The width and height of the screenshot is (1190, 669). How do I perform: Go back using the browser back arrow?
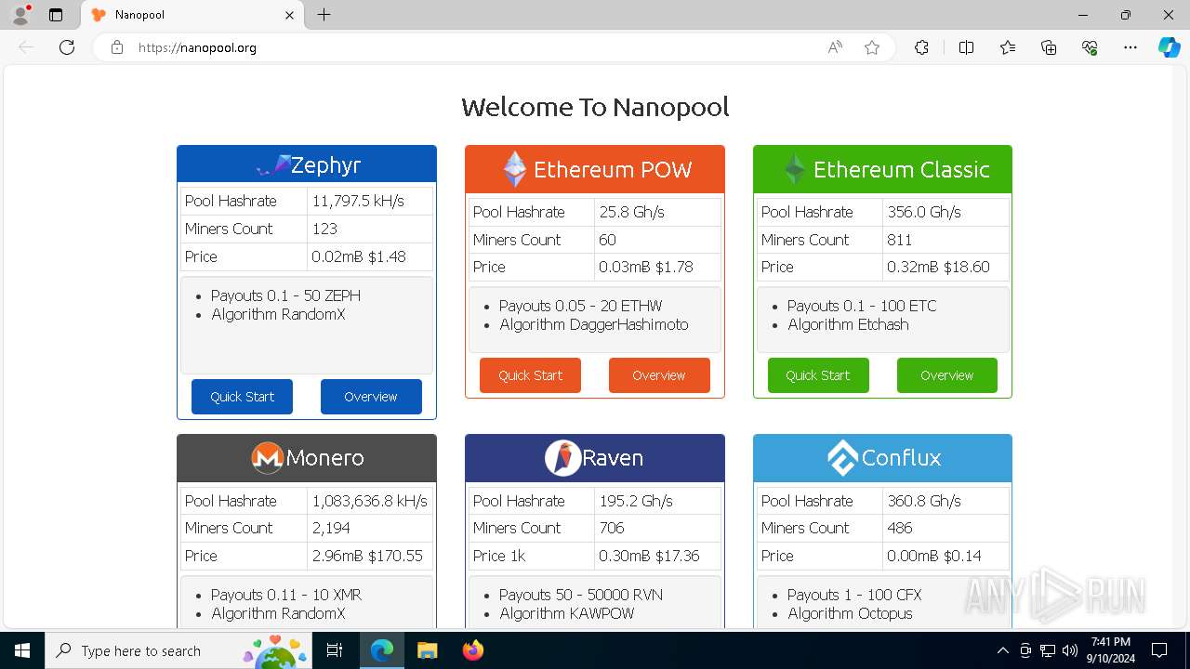(x=26, y=47)
